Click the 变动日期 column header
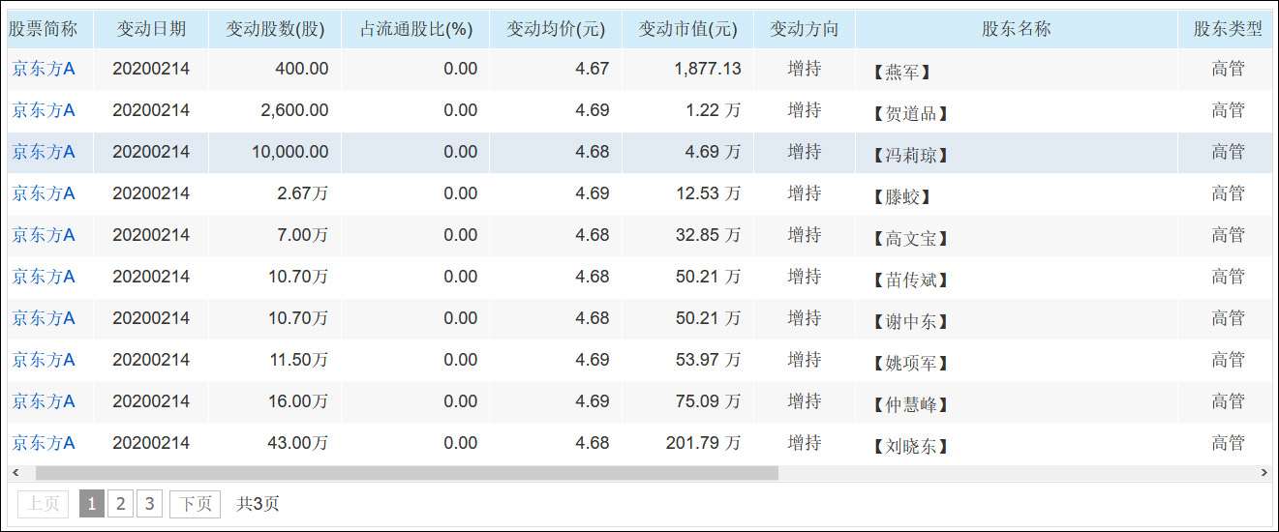 point(151,29)
